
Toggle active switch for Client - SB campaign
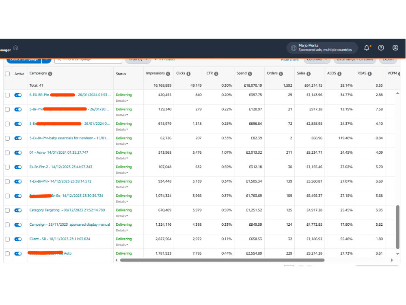(18, 239)
